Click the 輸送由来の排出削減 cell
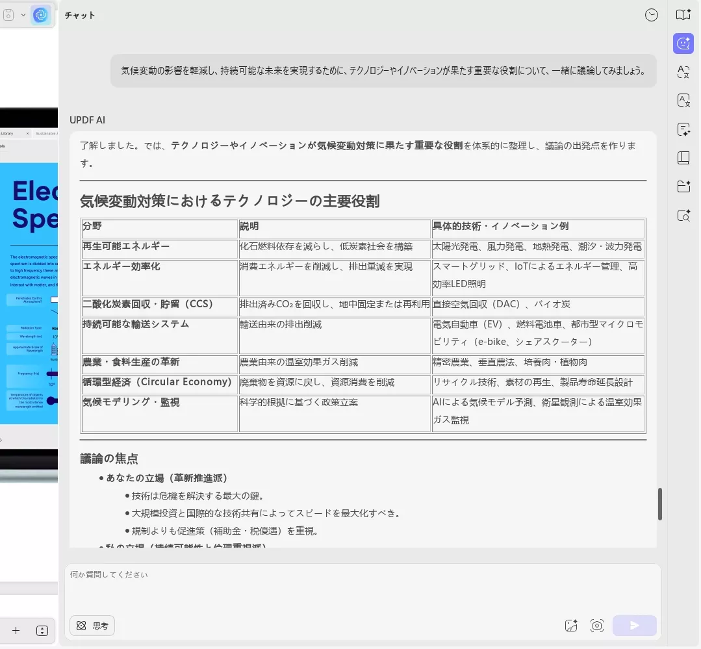 point(335,335)
